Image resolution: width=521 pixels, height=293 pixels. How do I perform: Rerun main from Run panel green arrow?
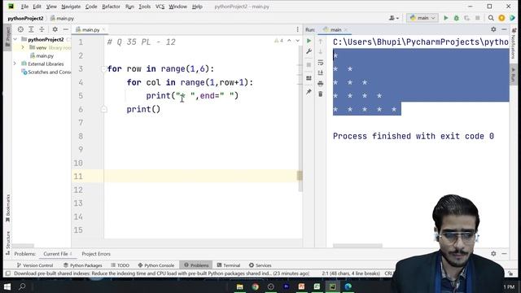pyautogui.click(x=309, y=41)
